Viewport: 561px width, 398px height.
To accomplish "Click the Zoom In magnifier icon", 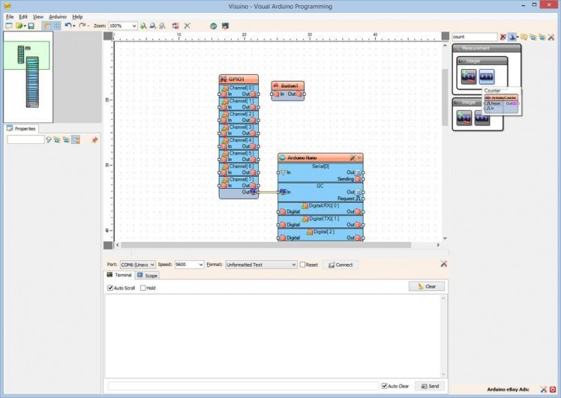I will (x=143, y=25).
